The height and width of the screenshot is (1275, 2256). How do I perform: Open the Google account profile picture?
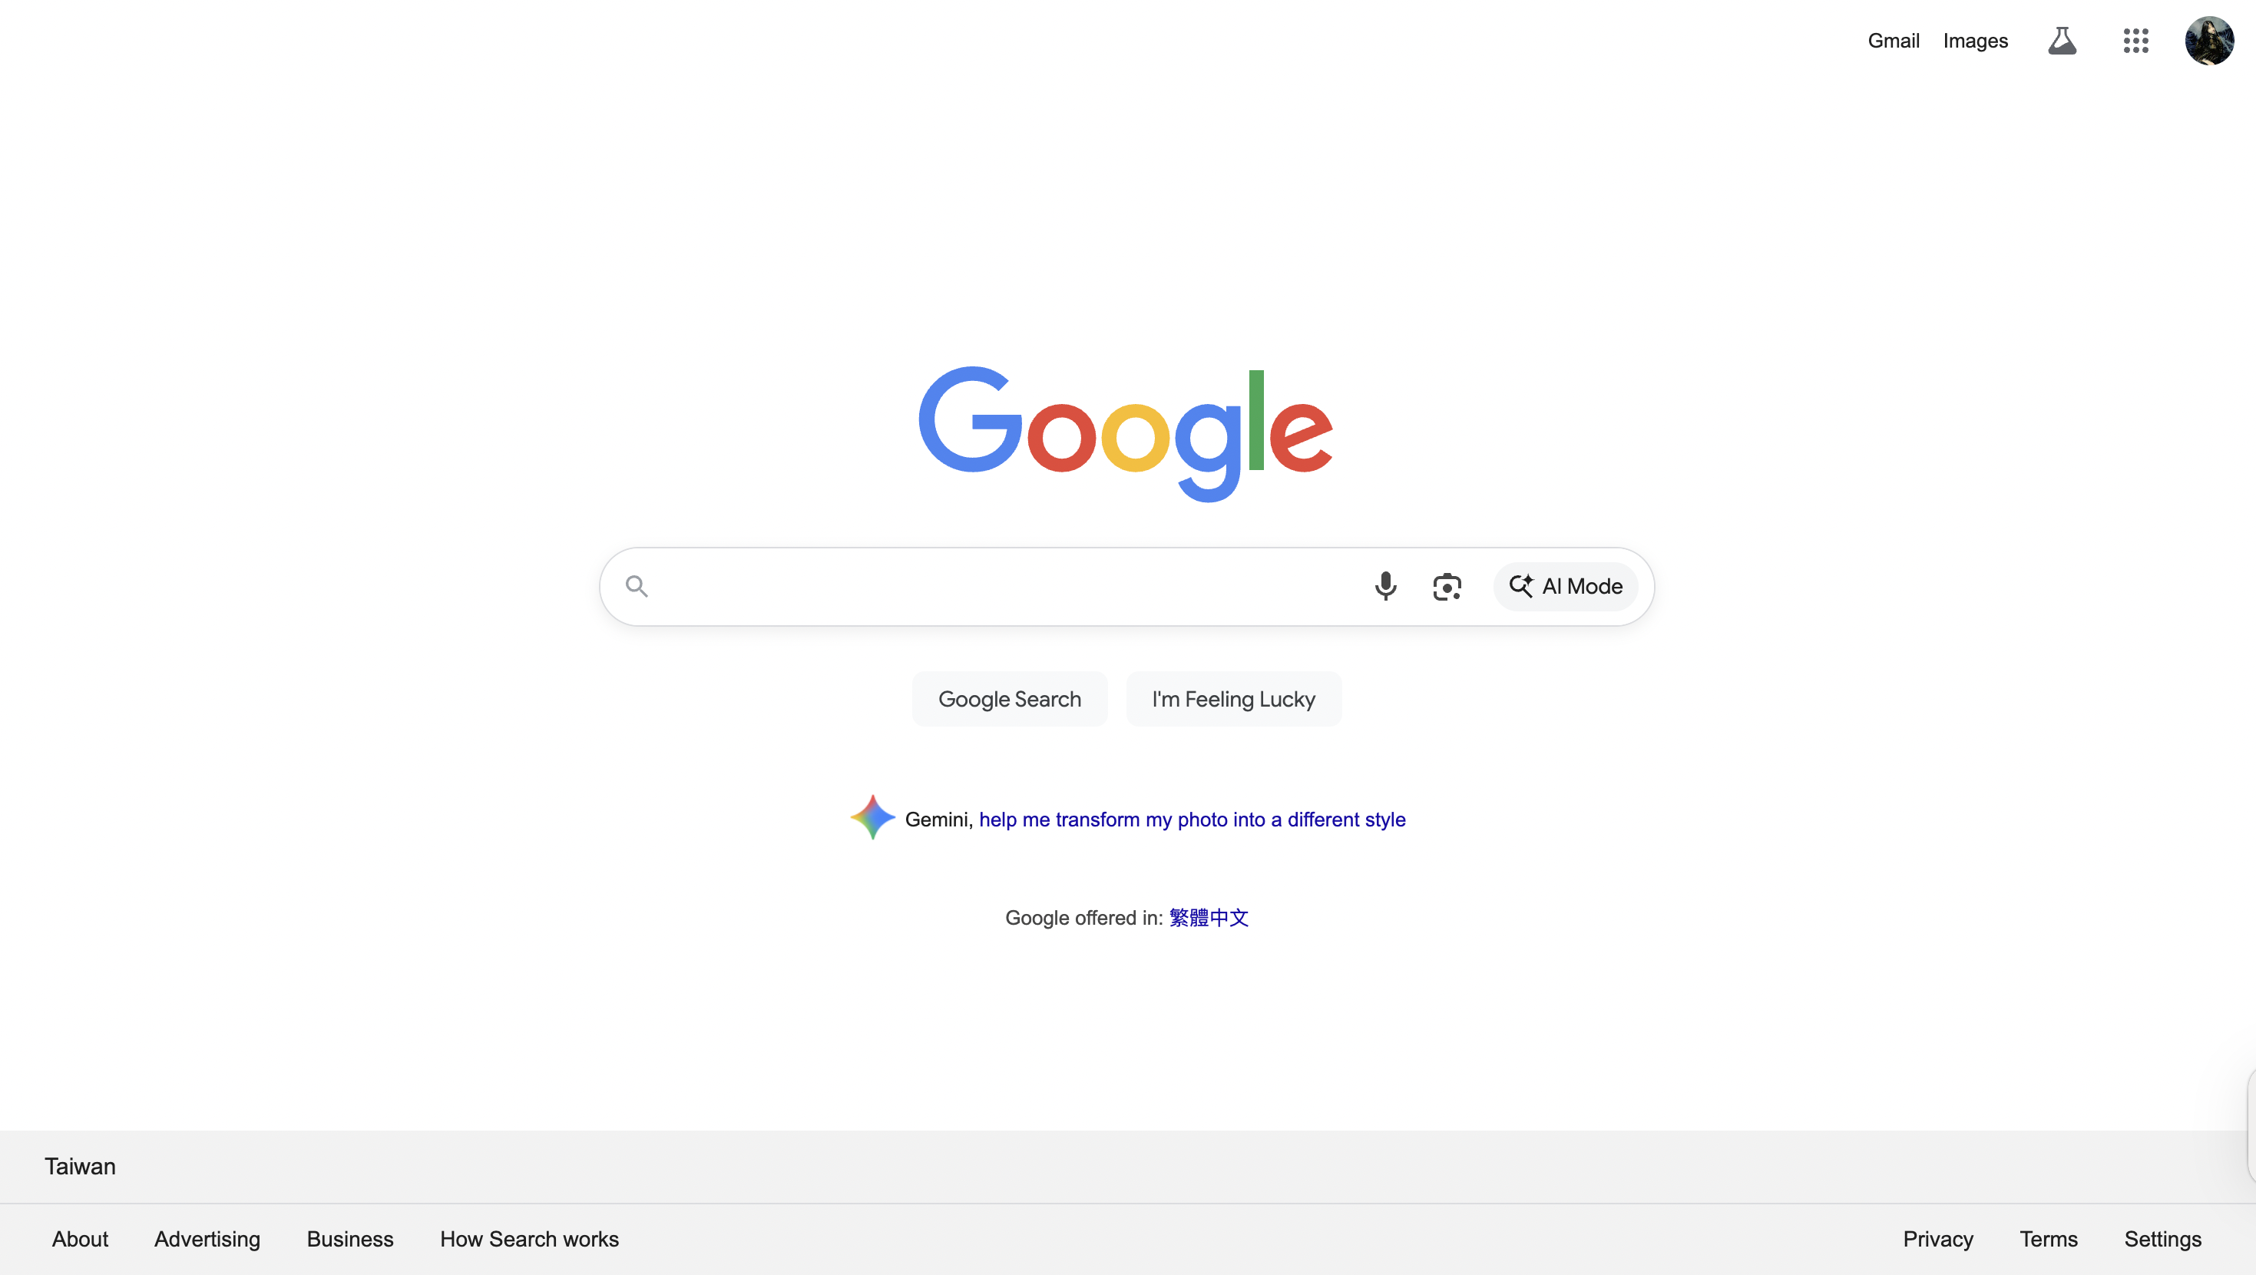pyautogui.click(x=2208, y=40)
